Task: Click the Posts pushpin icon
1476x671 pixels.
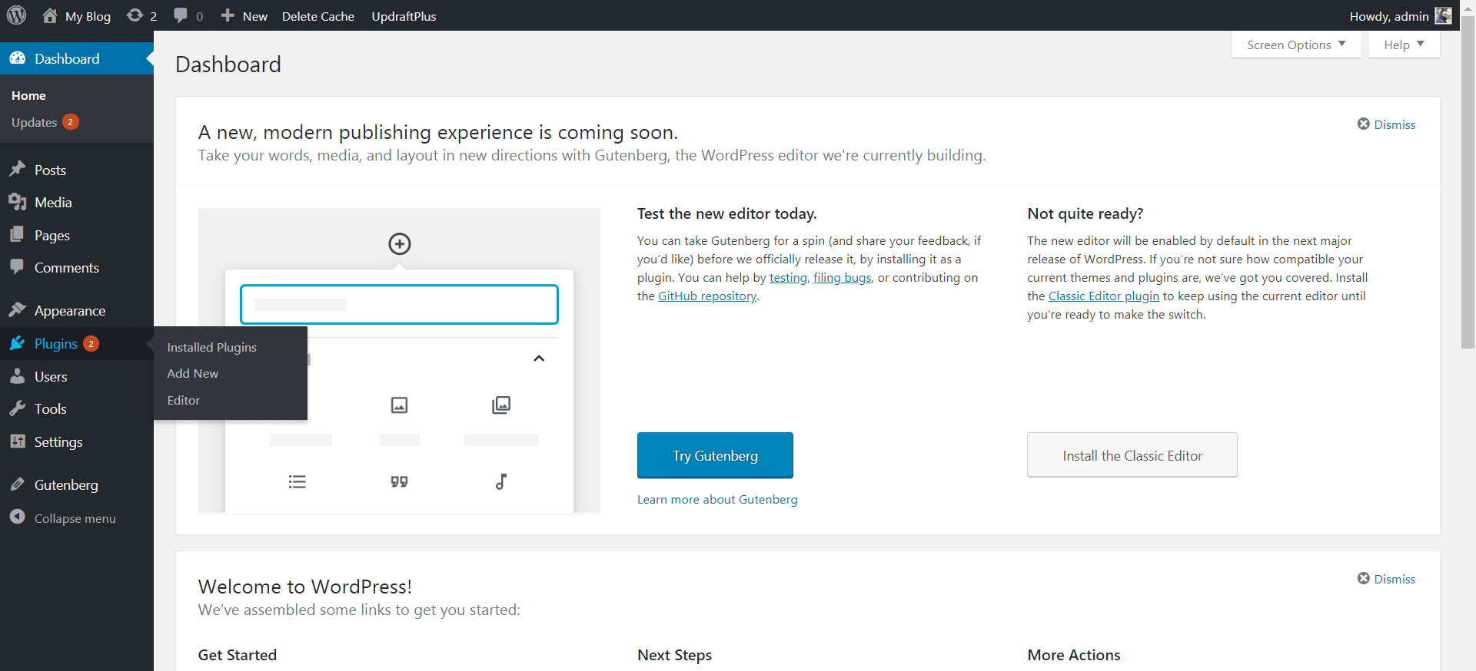Action: point(18,169)
